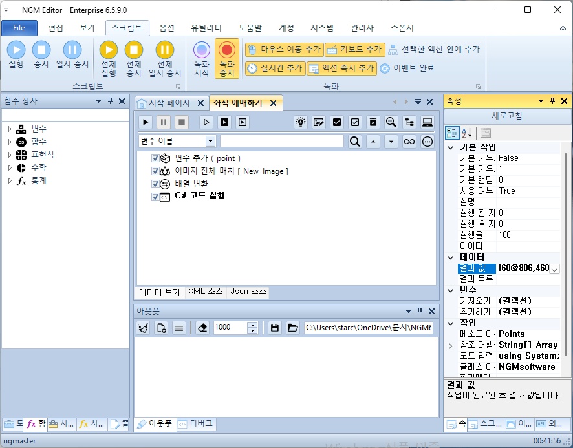Viewport: 573px width, 448px height.
Task: Click the variable search text field
Action: [x=282, y=142]
